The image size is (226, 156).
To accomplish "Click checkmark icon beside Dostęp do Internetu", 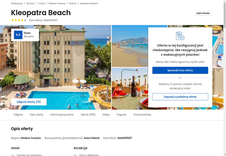I will pyautogui.click(x=12, y=155).
